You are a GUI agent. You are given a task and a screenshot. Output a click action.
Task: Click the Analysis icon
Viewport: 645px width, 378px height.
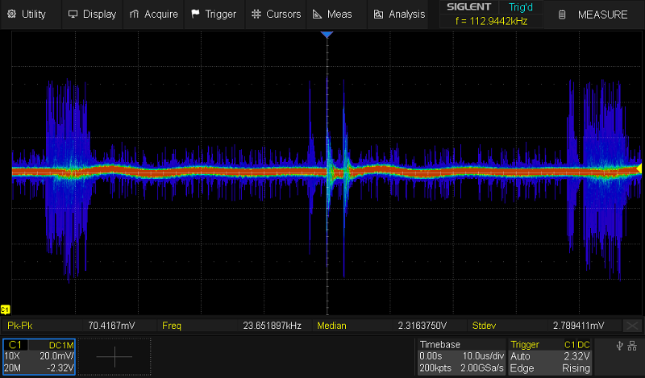coord(377,14)
